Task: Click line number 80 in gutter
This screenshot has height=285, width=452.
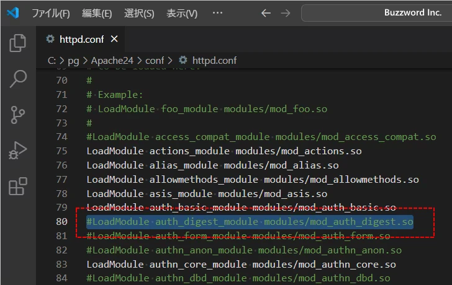Action: coord(61,222)
